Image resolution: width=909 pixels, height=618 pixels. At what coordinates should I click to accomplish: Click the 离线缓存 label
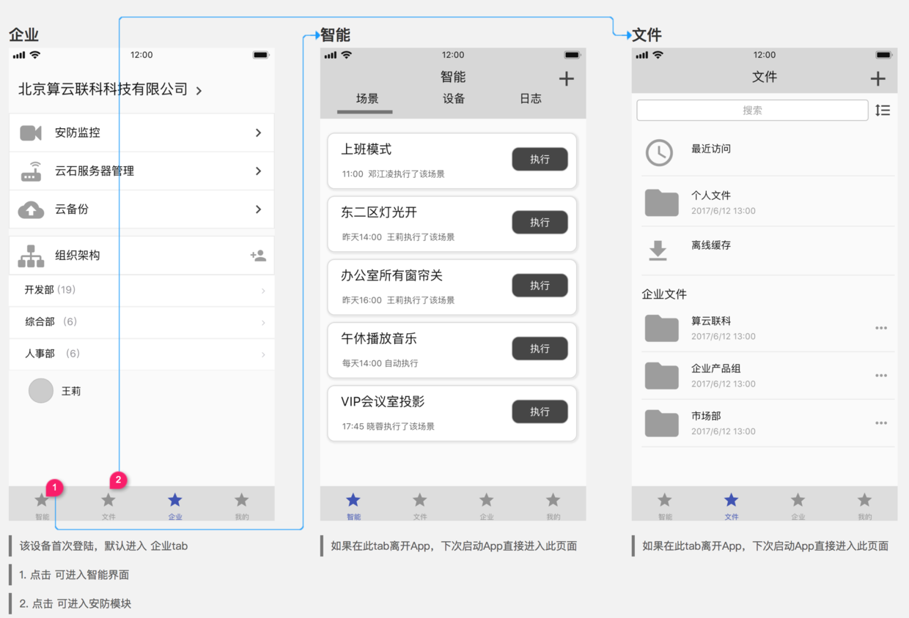tap(711, 245)
